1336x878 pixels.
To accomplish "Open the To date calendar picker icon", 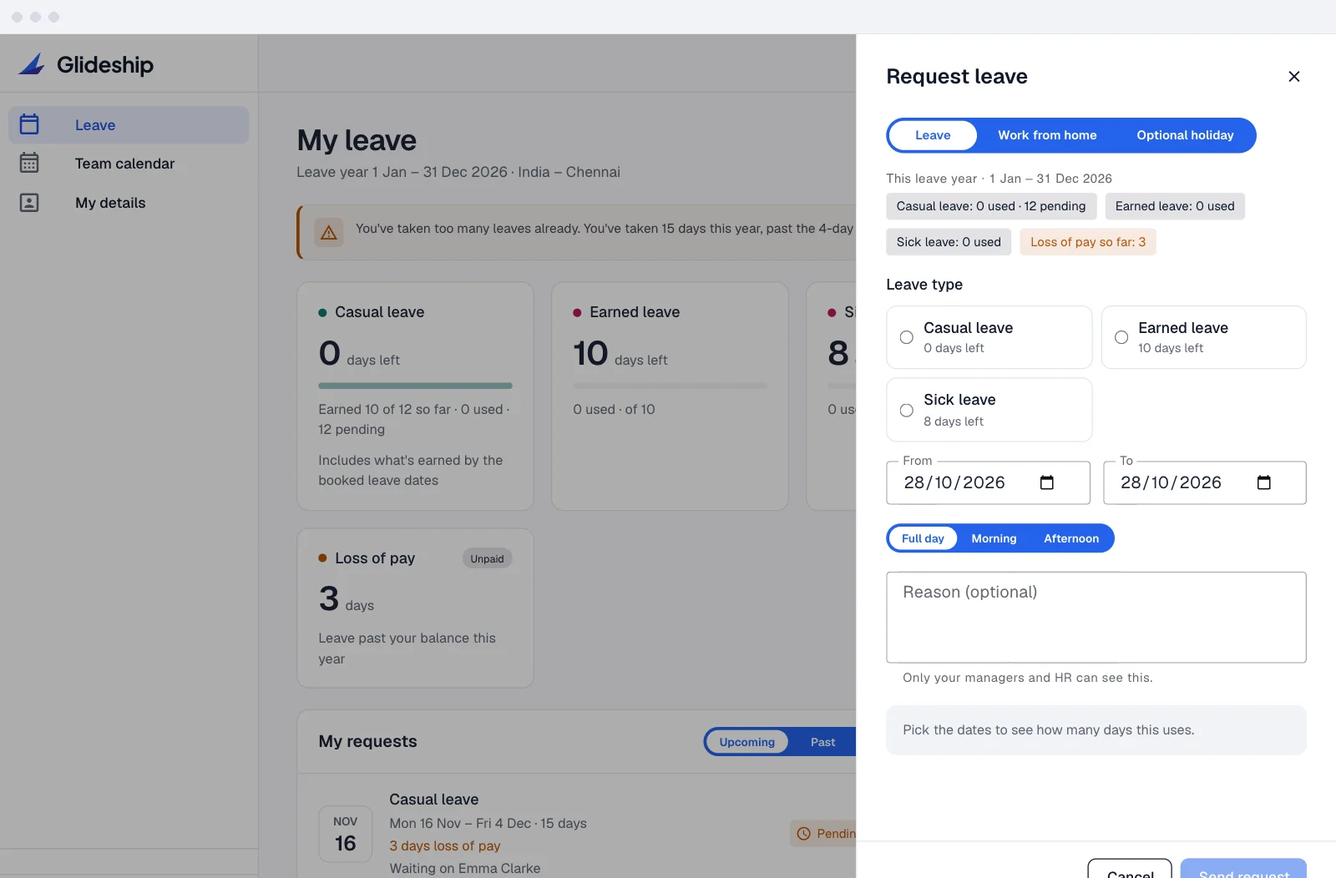I will 1264,482.
